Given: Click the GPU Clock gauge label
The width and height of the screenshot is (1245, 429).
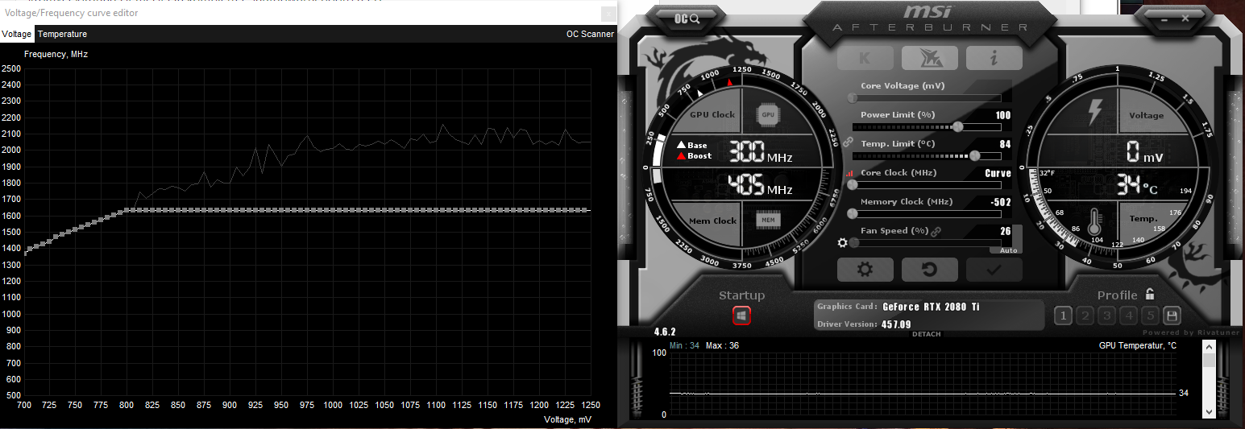Looking at the screenshot, I should click(x=712, y=114).
